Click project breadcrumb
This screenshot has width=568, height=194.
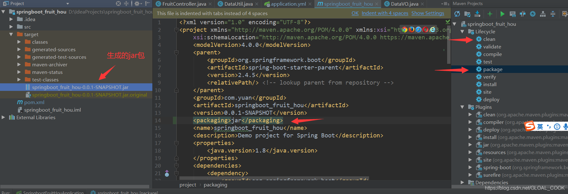(x=188, y=185)
